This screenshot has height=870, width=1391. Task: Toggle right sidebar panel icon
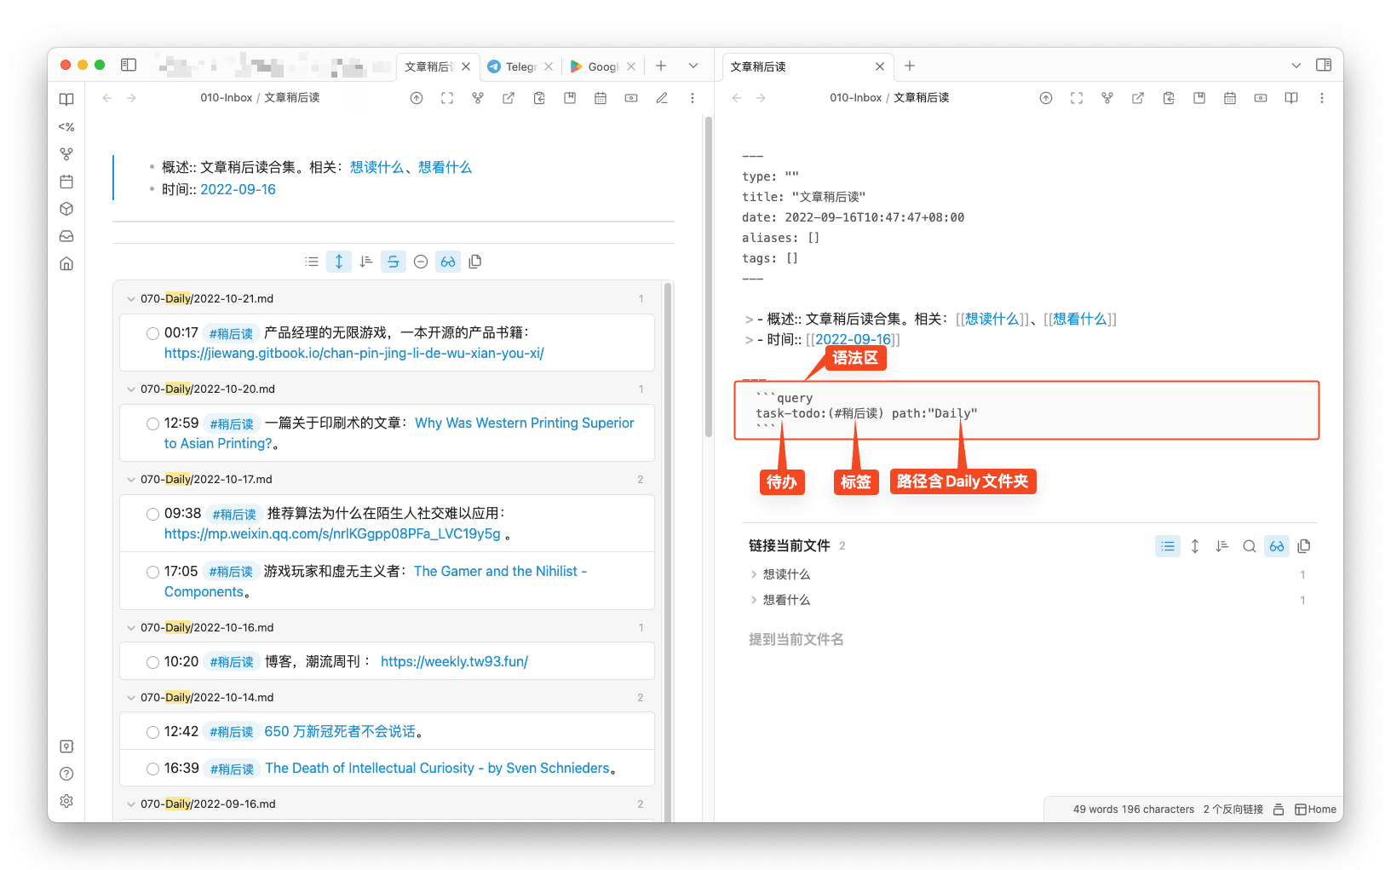(x=1324, y=65)
